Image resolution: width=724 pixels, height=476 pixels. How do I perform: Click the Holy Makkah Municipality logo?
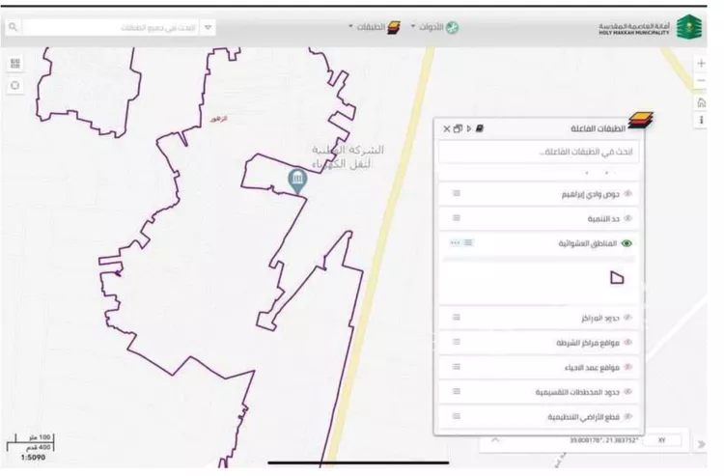tap(689, 27)
